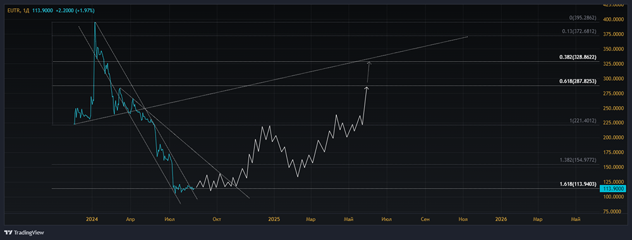Click price axis label 175.0000
The height and width of the screenshot is (240, 632).
(614, 153)
